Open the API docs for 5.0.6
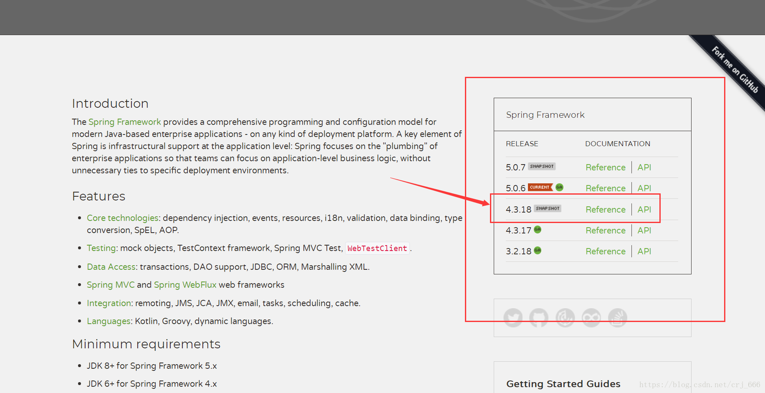The height and width of the screenshot is (393, 765). pyautogui.click(x=644, y=188)
